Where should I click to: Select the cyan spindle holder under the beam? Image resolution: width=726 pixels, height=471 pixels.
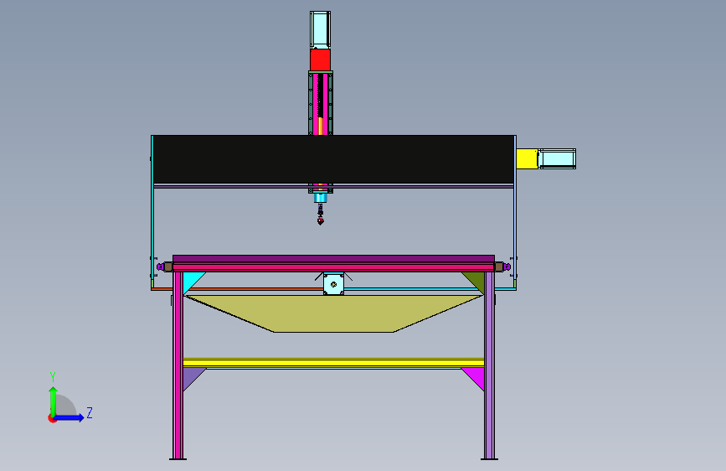(x=321, y=199)
